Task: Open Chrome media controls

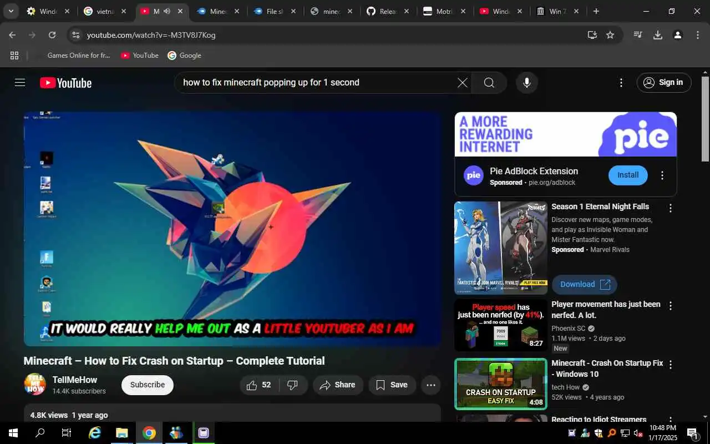Action: pyautogui.click(x=638, y=35)
